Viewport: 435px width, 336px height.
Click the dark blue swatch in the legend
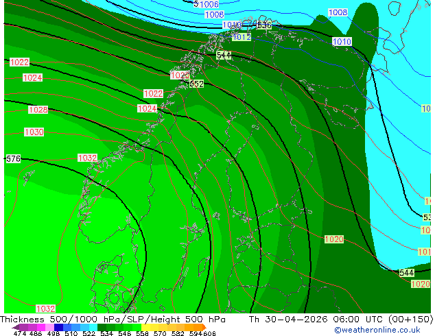click(x=58, y=327)
